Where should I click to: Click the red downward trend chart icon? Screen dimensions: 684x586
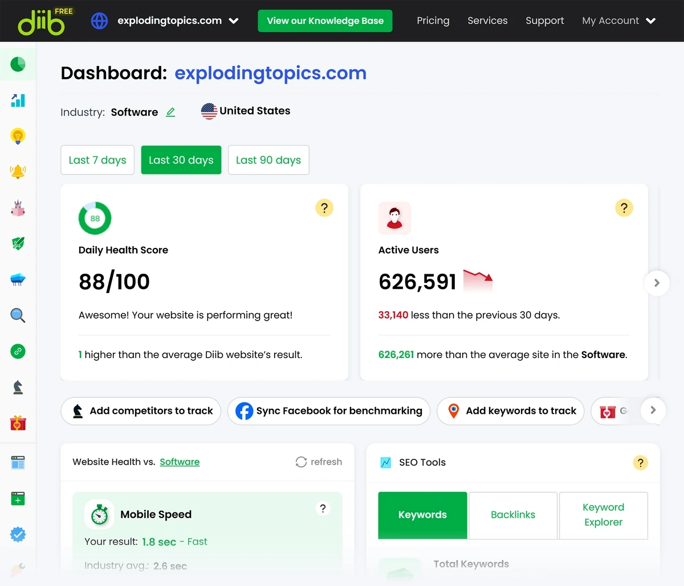pos(478,280)
